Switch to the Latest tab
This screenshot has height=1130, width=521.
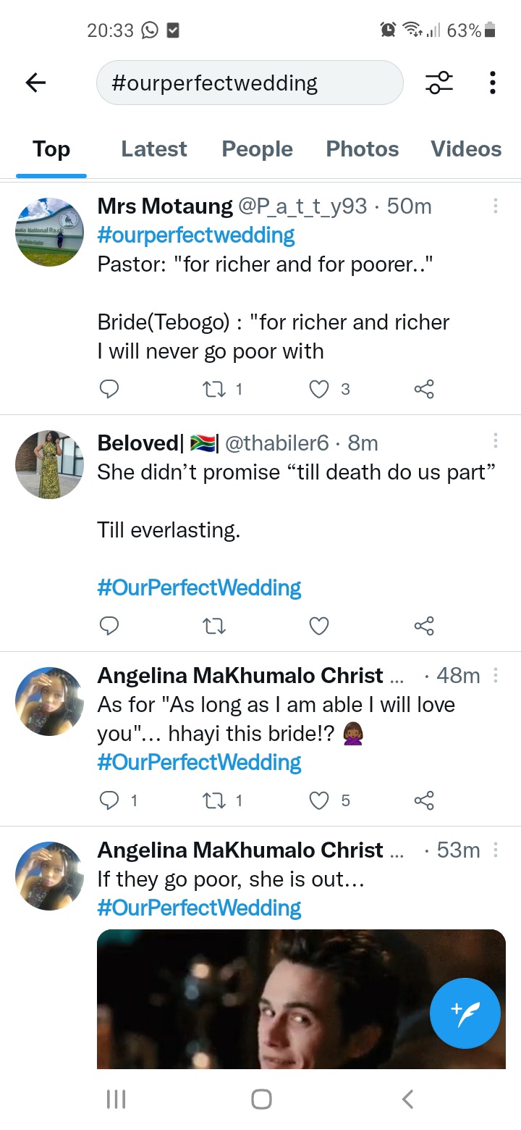pyautogui.click(x=154, y=149)
